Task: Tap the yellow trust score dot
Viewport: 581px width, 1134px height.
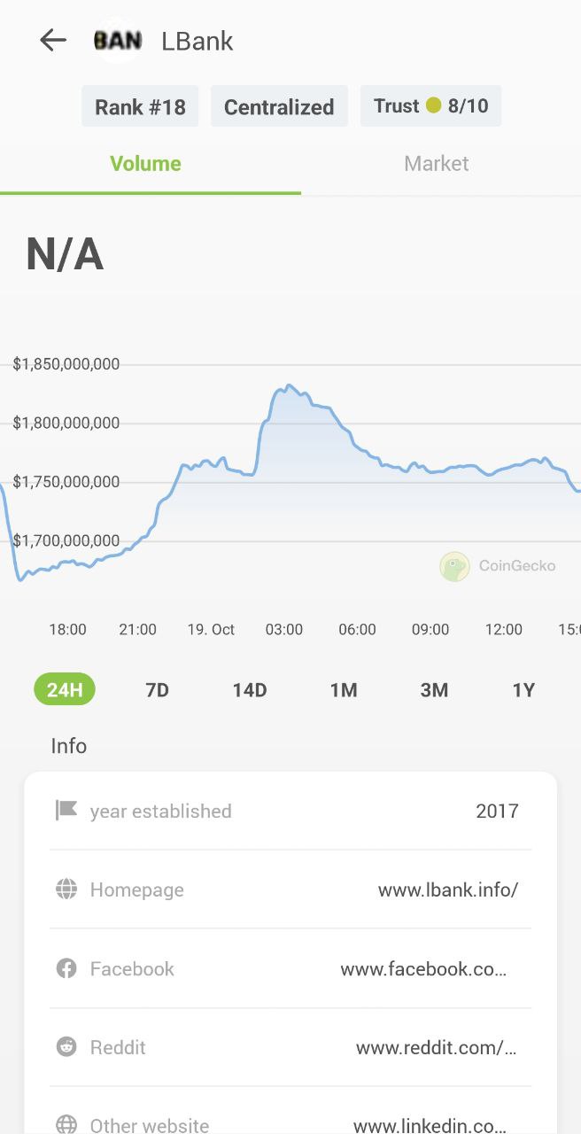Action: (x=433, y=105)
